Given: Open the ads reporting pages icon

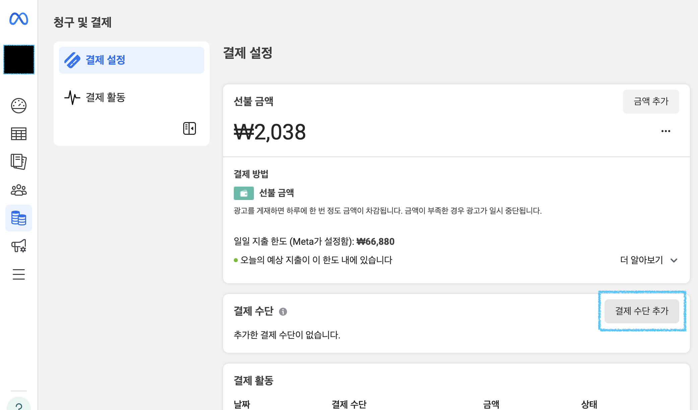Looking at the screenshot, I should tap(19, 162).
